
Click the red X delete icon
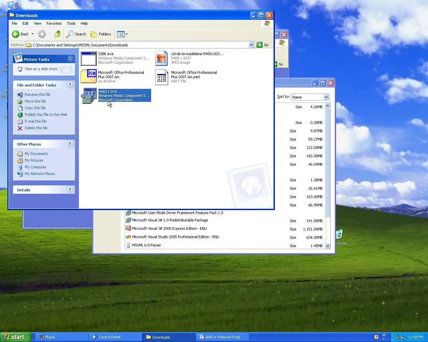click(20, 128)
